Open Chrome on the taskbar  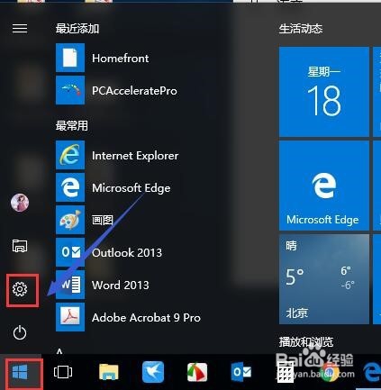coord(330,372)
